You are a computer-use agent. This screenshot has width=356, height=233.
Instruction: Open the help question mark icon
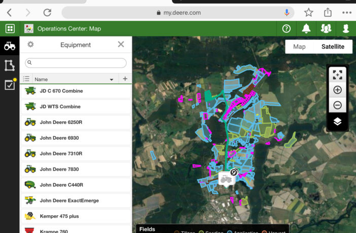tap(287, 28)
